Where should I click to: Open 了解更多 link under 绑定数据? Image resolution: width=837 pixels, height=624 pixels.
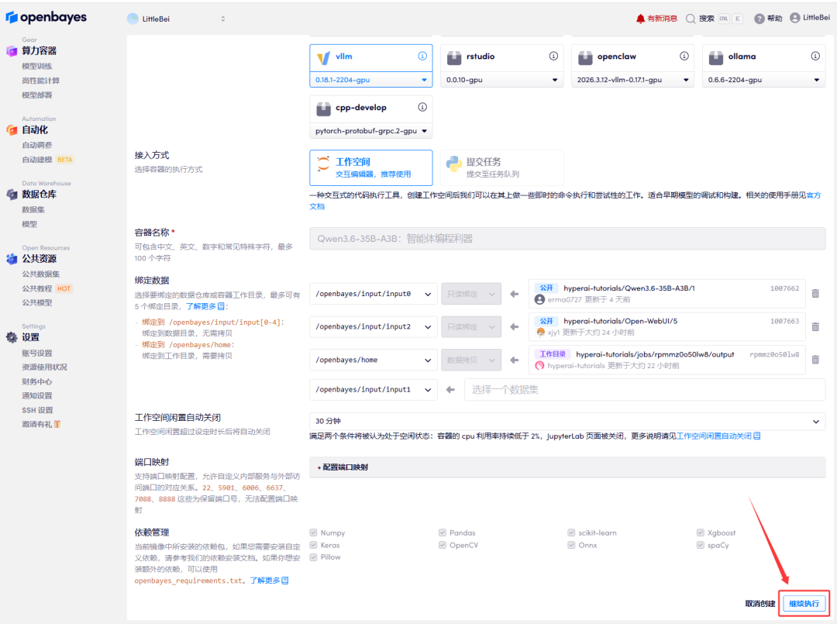[x=205, y=306]
